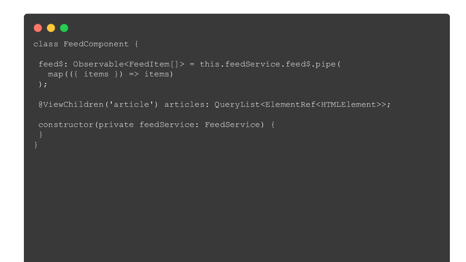Click the red close window button
The image size is (466, 262).
[x=38, y=28]
